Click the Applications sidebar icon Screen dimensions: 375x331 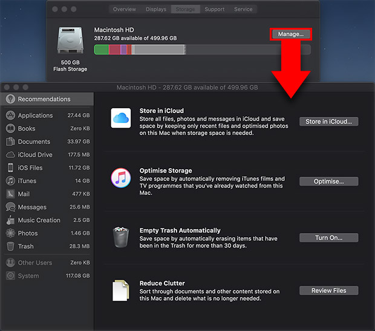coord(10,116)
